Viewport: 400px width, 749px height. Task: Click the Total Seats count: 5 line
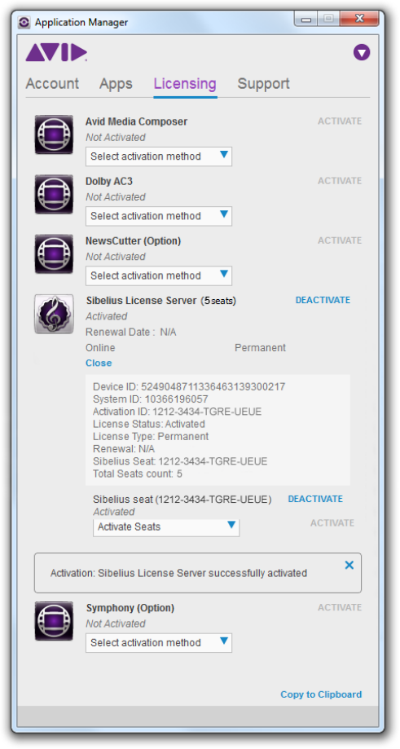(x=138, y=474)
